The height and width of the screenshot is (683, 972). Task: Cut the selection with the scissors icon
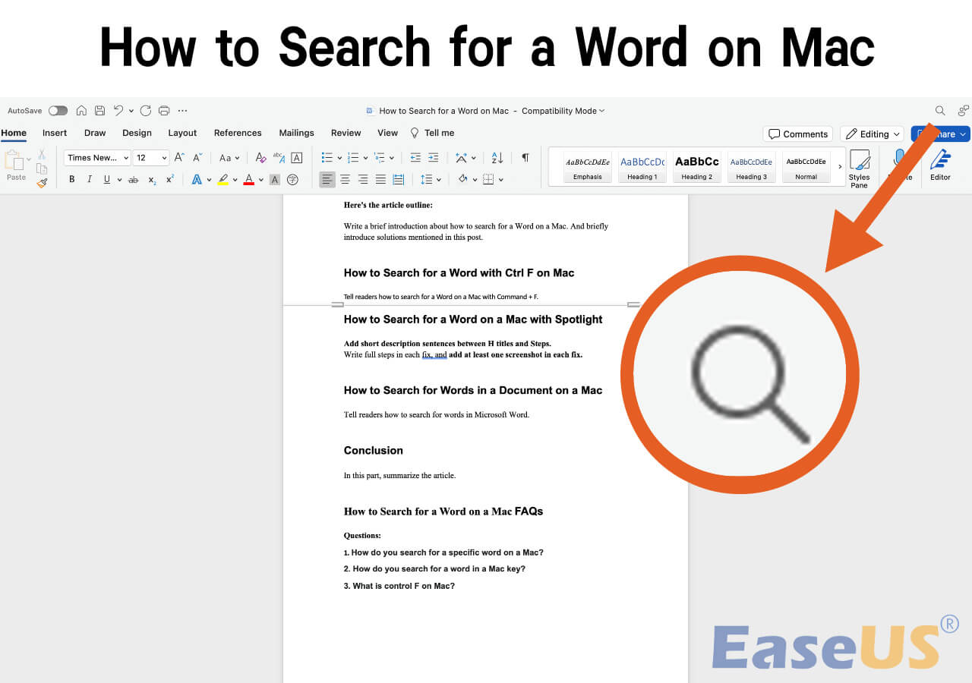tap(42, 155)
